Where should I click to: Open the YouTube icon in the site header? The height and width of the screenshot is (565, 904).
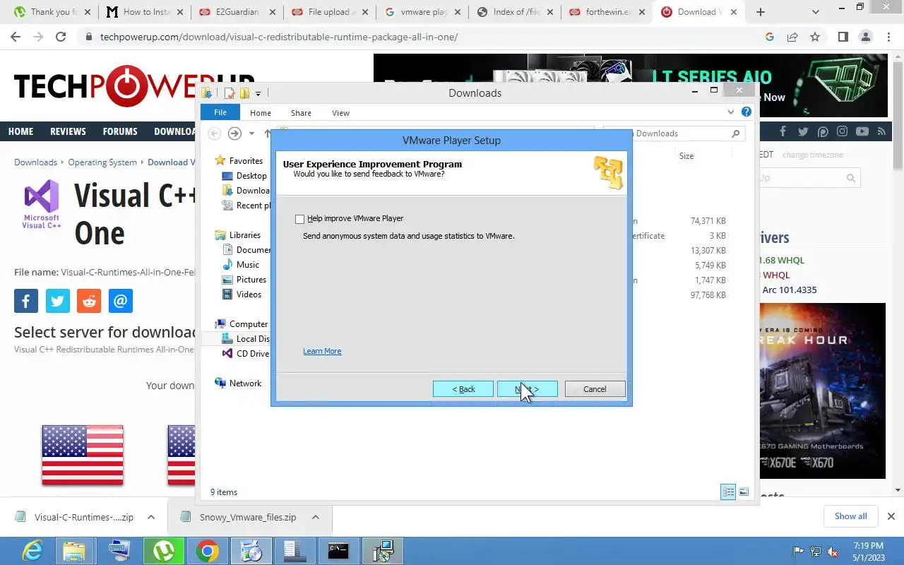862,131
